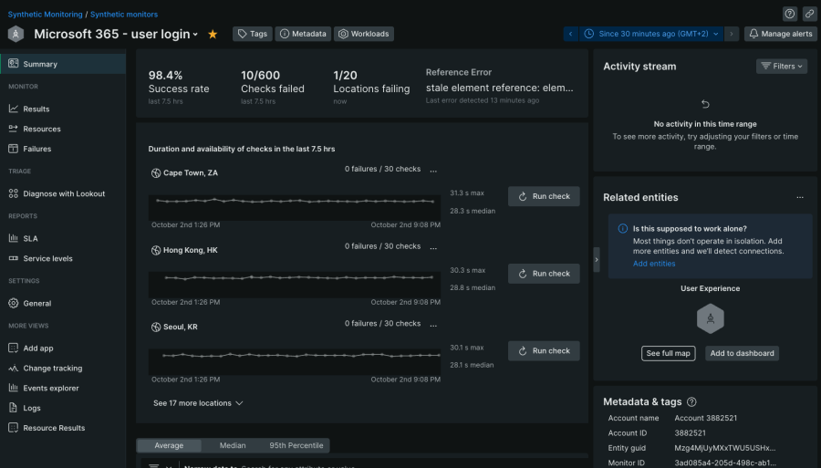Click the 98.4% Success rate value
This screenshot has width=821, height=468.
click(165, 76)
